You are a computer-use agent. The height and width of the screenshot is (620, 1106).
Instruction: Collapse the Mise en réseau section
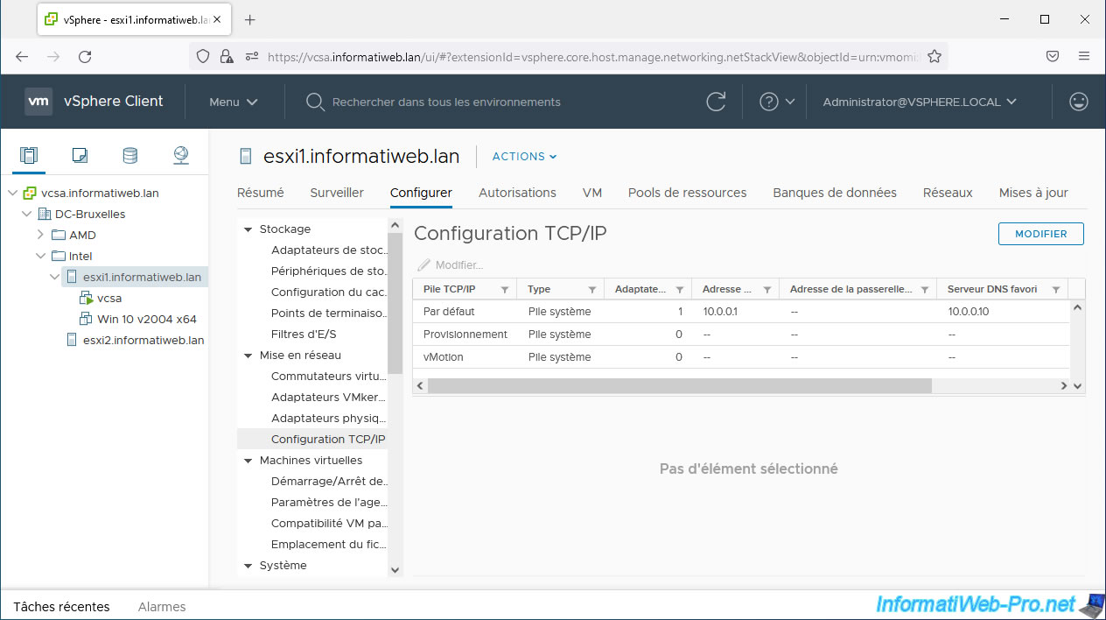248,356
